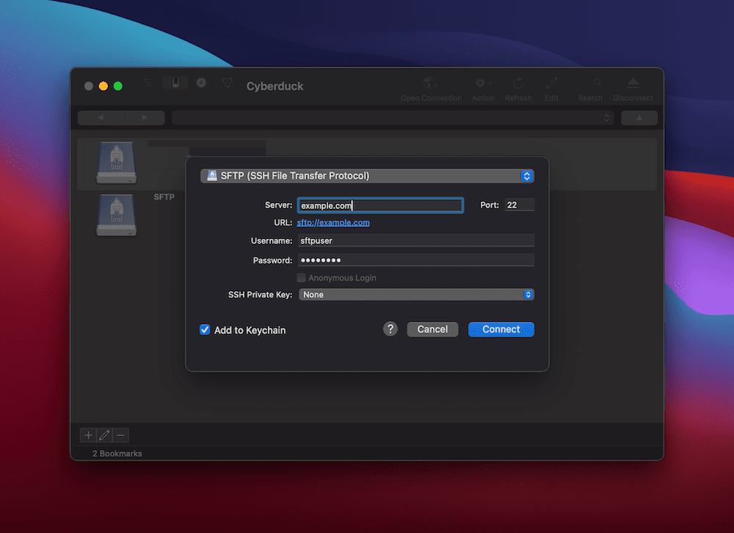
Task: Click the back navigation arrow
Action: 100,118
